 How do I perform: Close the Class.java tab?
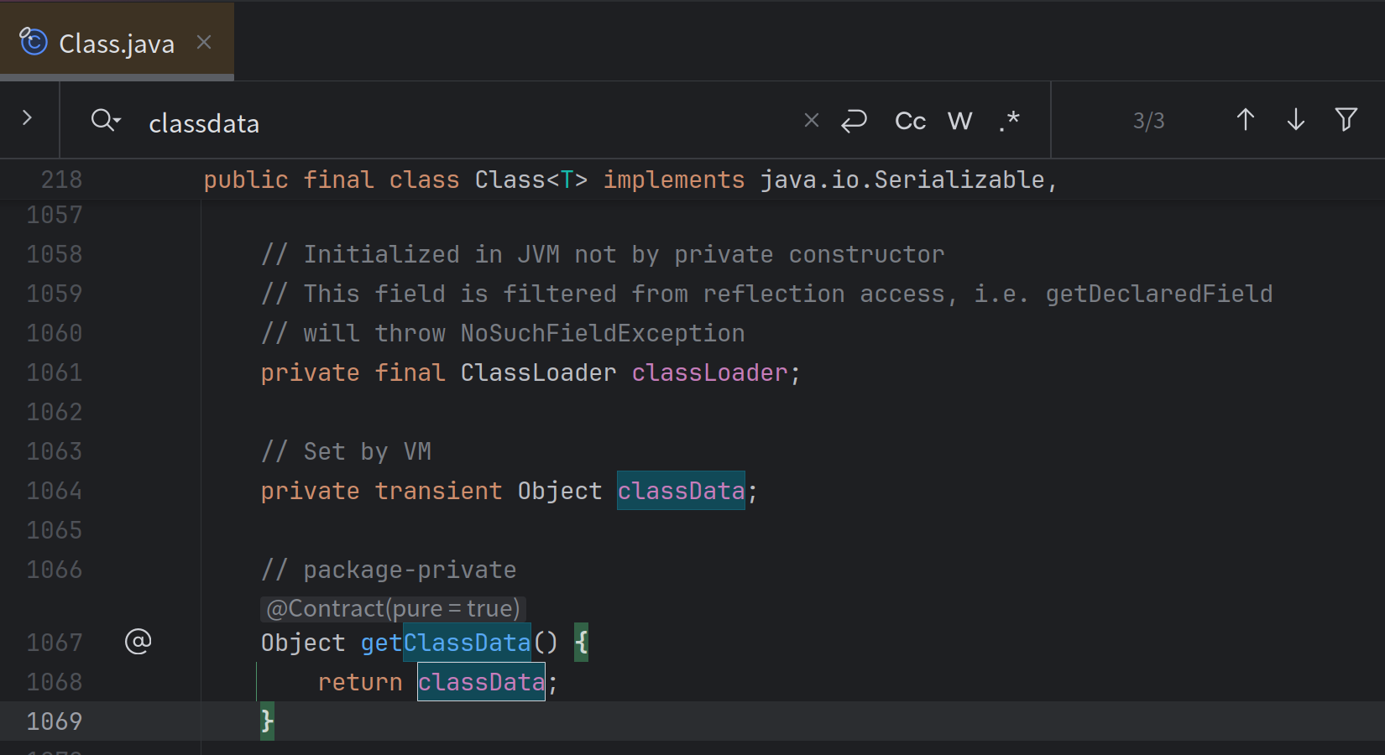(x=204, y=42)
